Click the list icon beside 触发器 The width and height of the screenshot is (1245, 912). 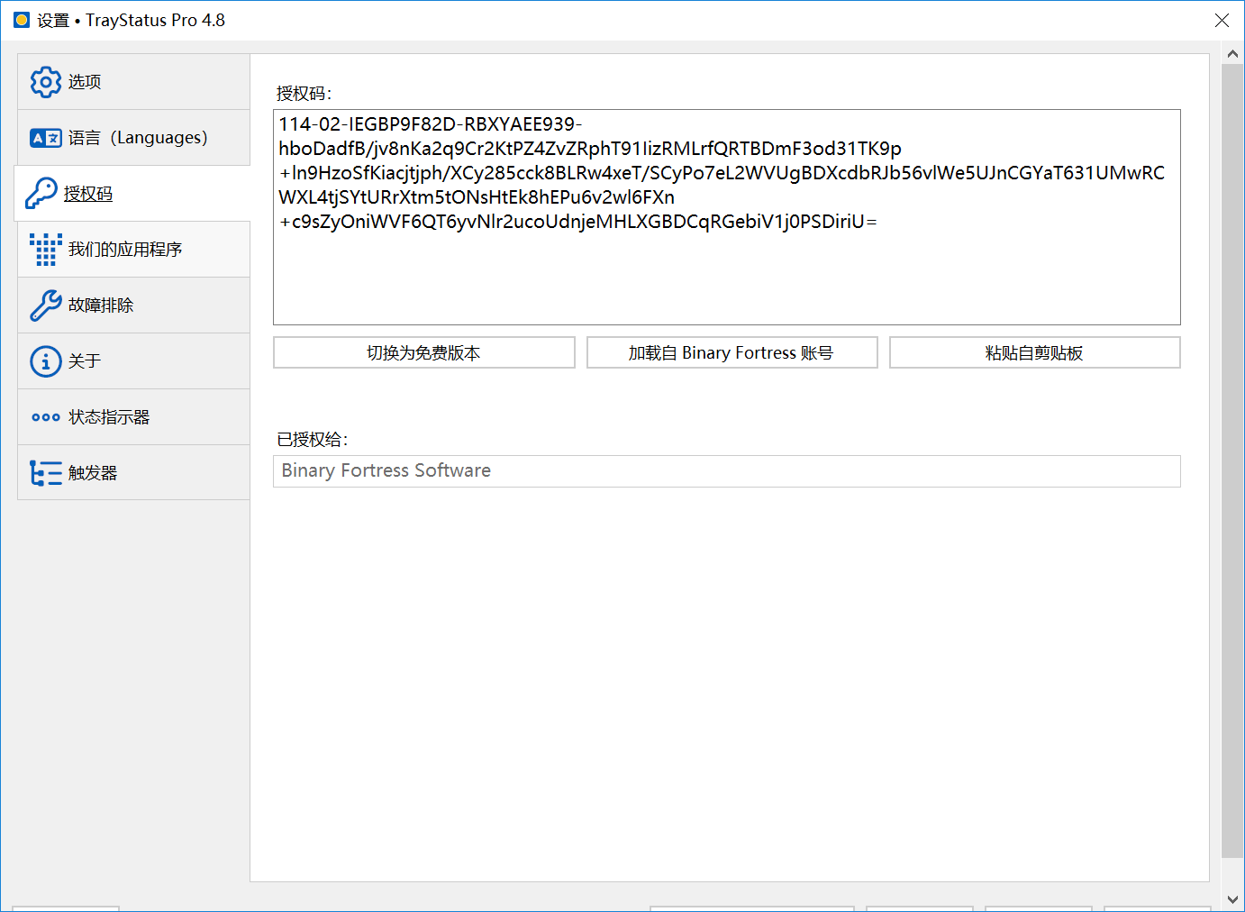[46, 473]
